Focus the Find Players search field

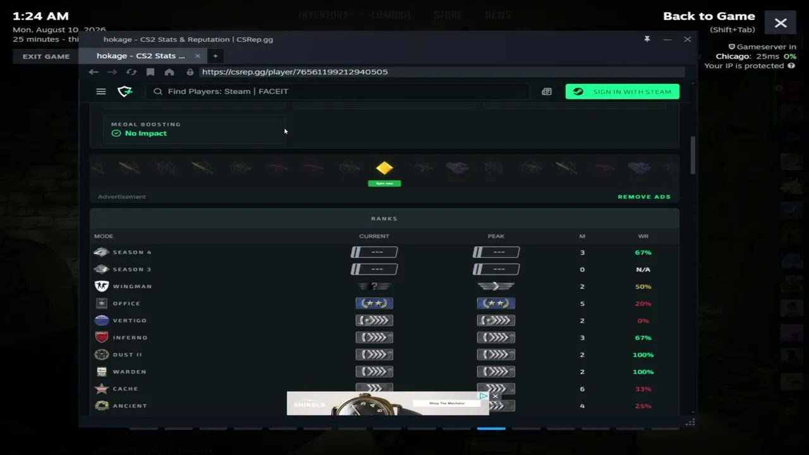338,92
